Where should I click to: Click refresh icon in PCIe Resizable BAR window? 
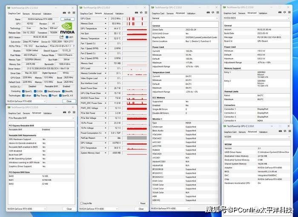point(69,112)
